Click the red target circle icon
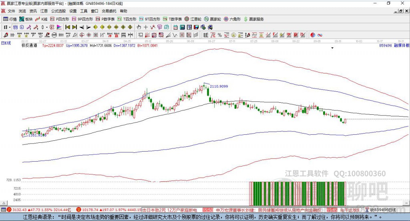Viewport: 410px width, 221px height. (82, 35)
